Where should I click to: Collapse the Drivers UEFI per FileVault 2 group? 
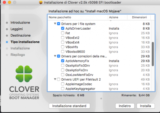tap(55, 79)
